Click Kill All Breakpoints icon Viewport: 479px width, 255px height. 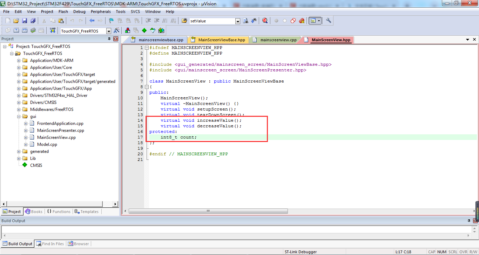[x=302, y=21]
